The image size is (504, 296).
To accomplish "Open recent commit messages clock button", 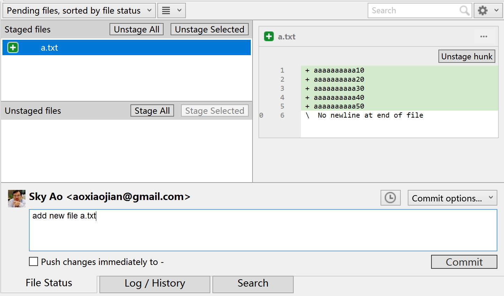I will [390, 198].
